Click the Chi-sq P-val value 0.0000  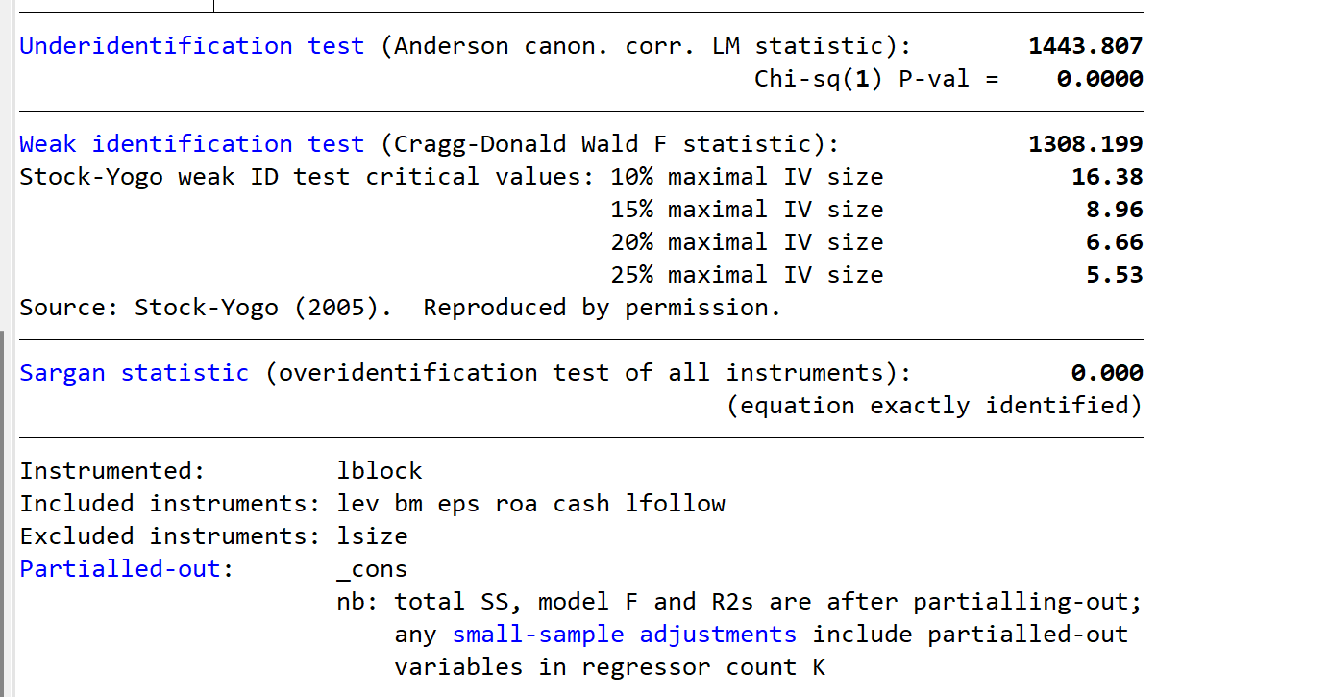[1099, 79]
